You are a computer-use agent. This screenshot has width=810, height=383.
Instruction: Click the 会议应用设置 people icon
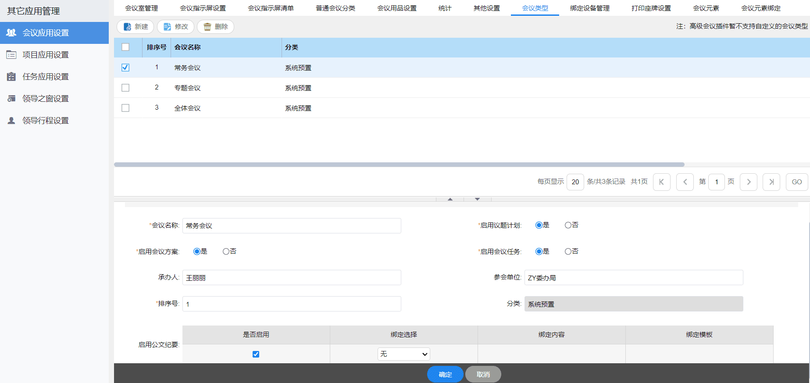[11, 32]
